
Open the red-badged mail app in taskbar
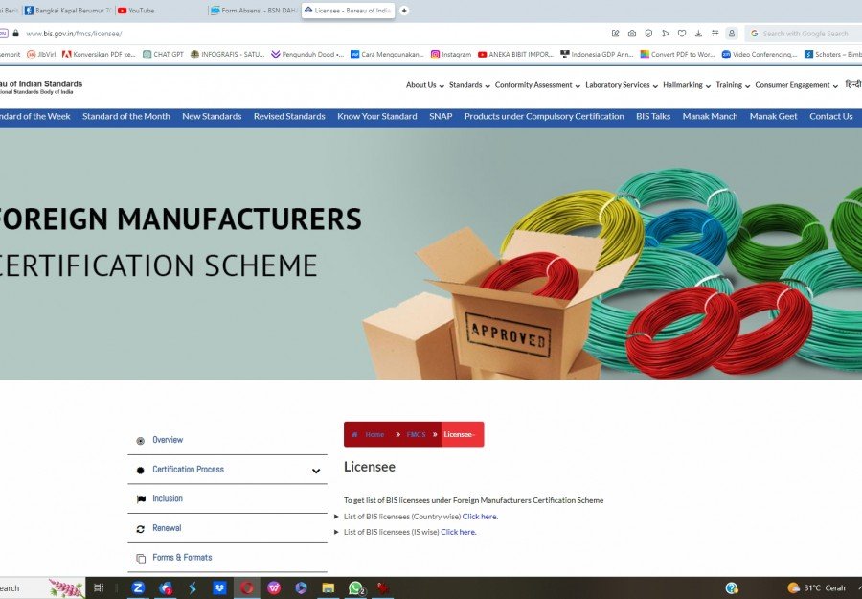166,588
